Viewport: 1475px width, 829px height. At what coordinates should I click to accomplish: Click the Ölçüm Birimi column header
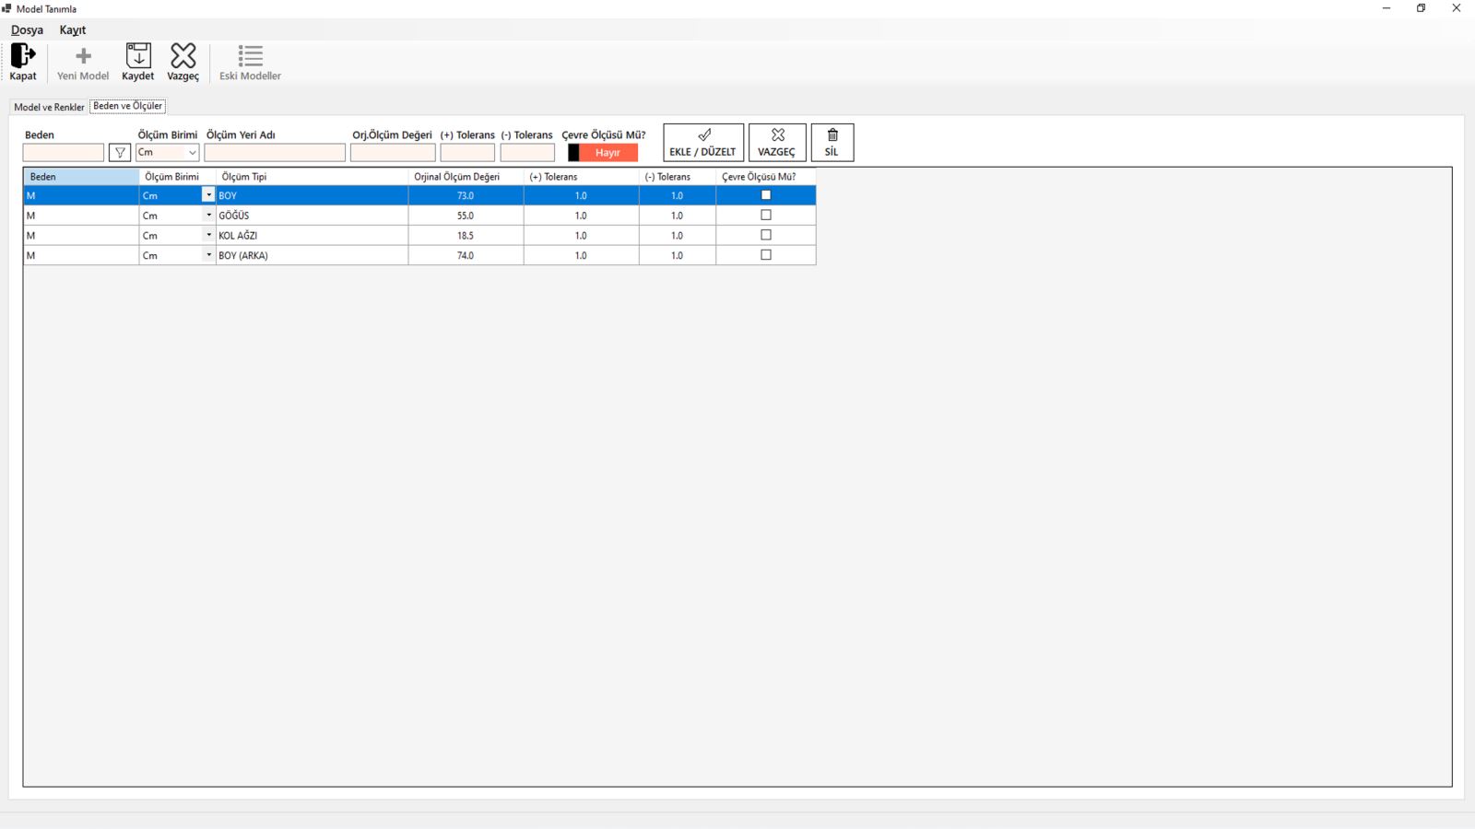point(177,177)
